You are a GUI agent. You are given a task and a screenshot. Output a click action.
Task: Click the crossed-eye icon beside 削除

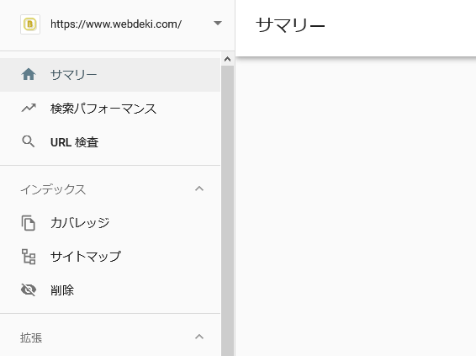point(29,290)
